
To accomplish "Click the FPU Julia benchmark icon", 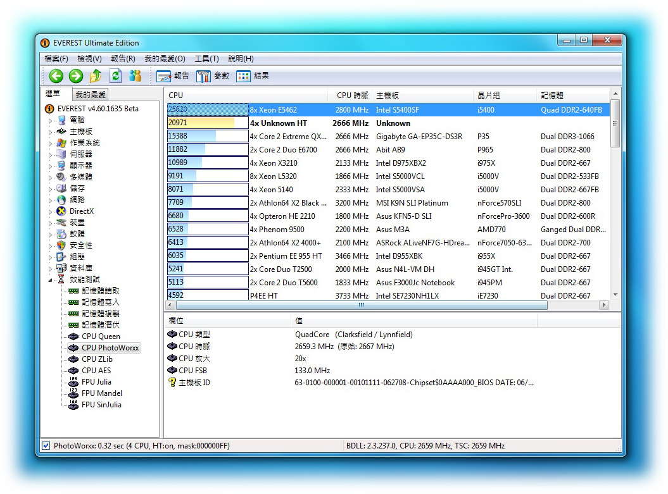I will coord(73,382).
